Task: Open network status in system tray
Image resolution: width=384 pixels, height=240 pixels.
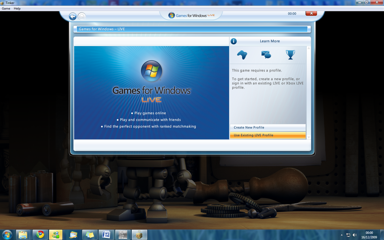Action: [348, 235]
